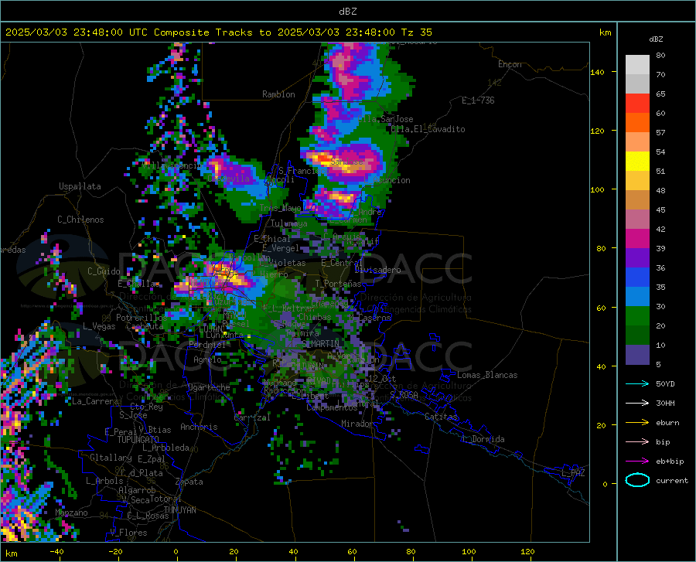Select the red 60 dBZ color swatch
Image resolution: width=696 pixels, height=562 pixels.
pos(637,104)
